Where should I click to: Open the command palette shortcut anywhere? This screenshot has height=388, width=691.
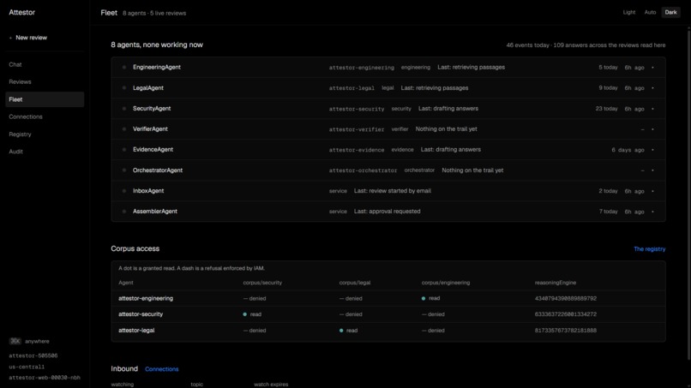(x=29, y=341)
